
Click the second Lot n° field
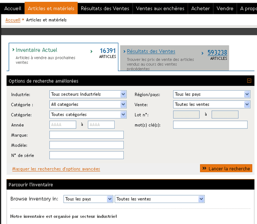pos(225,115)
